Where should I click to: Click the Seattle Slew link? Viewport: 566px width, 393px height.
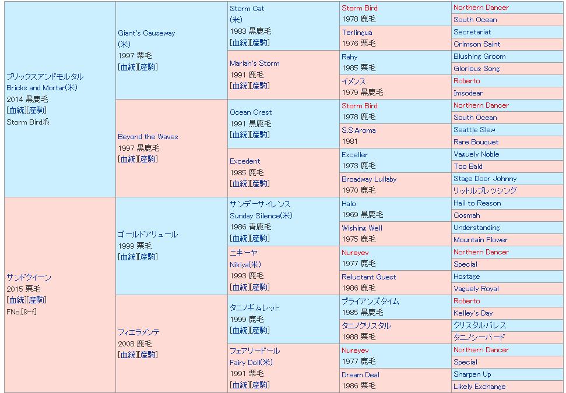474,130
